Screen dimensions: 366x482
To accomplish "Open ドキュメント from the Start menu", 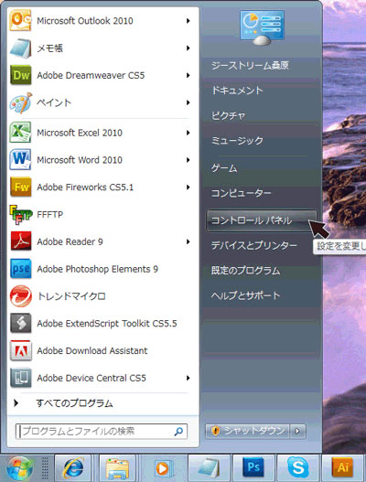I will point(237,91).
